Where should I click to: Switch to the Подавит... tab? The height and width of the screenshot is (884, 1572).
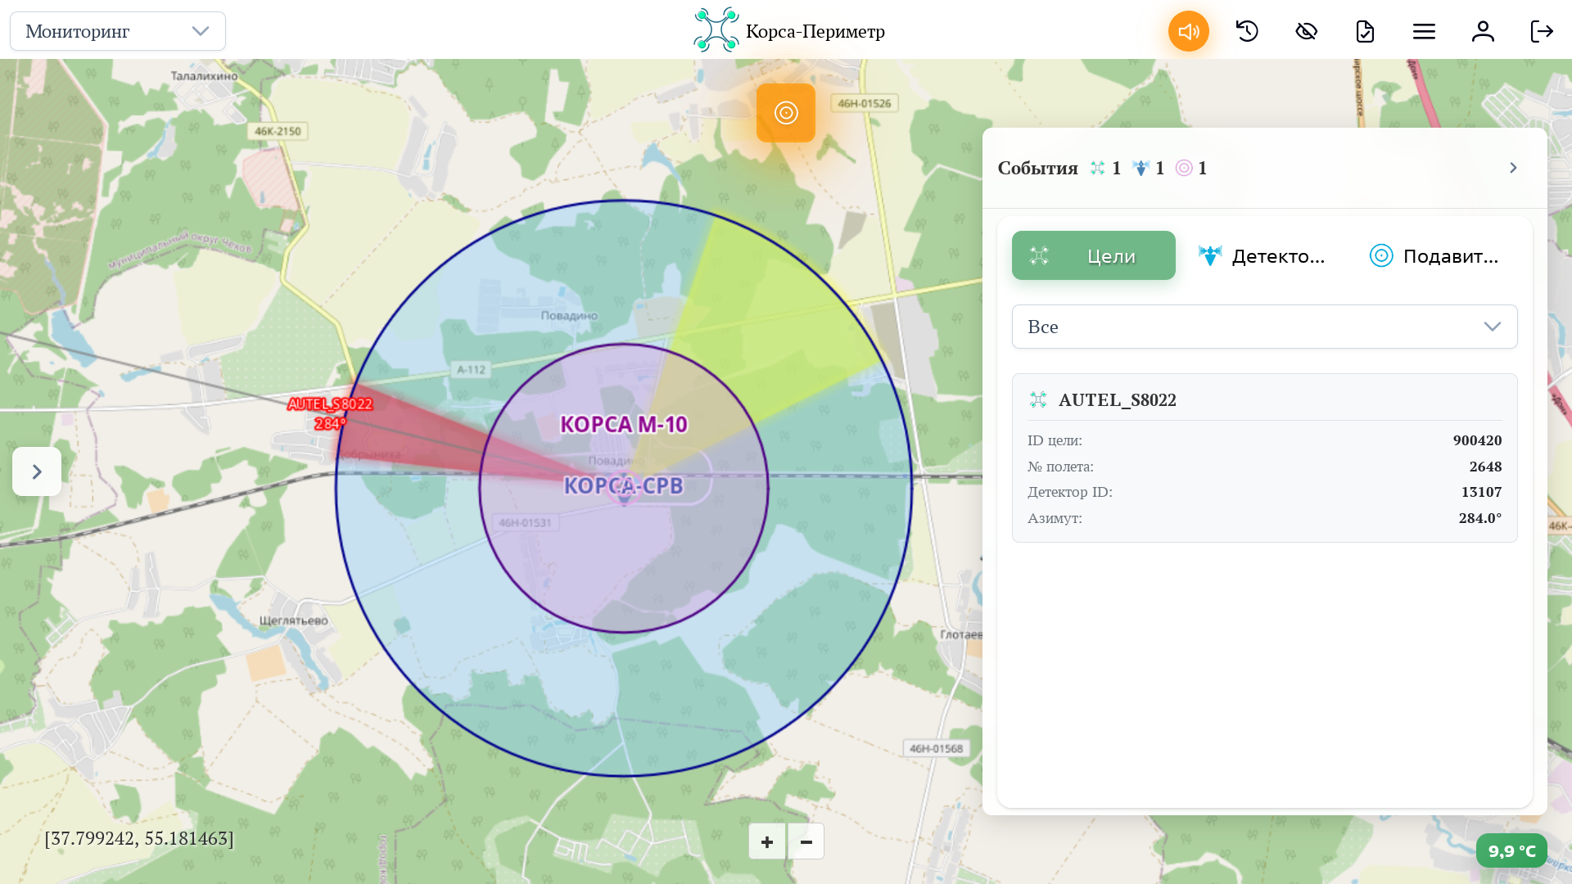click(1434, 255)
